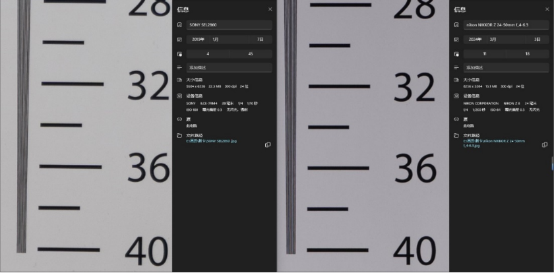Image resolution: width=554 pixels, height=273 pixels.
Task: Copy the SONY SEL2860 file path icon
Action: [x=268, y=144]
